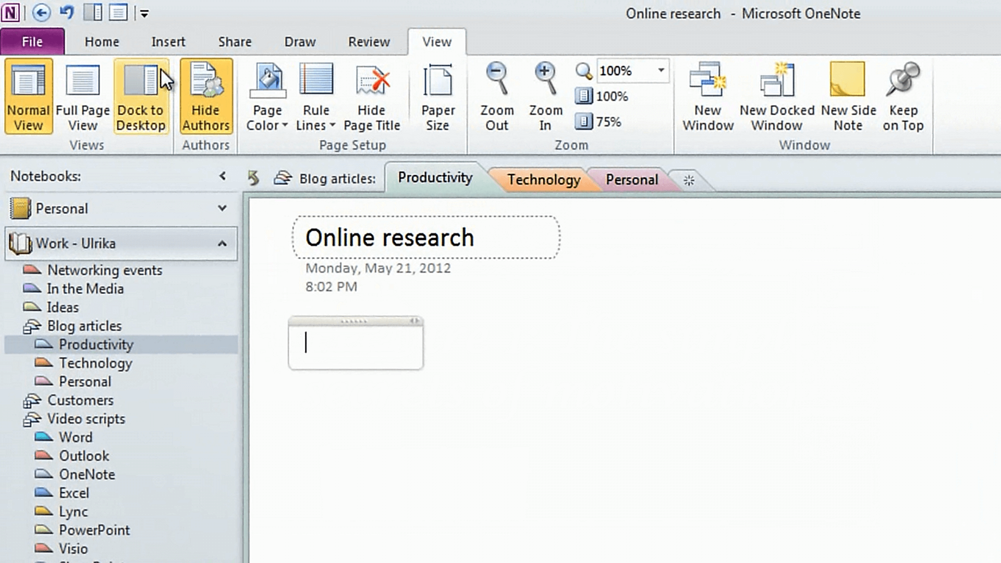Open the Review ribbon tab
Image resolution: width=1001 pixels, height=563 pixels.
(369, 42)
